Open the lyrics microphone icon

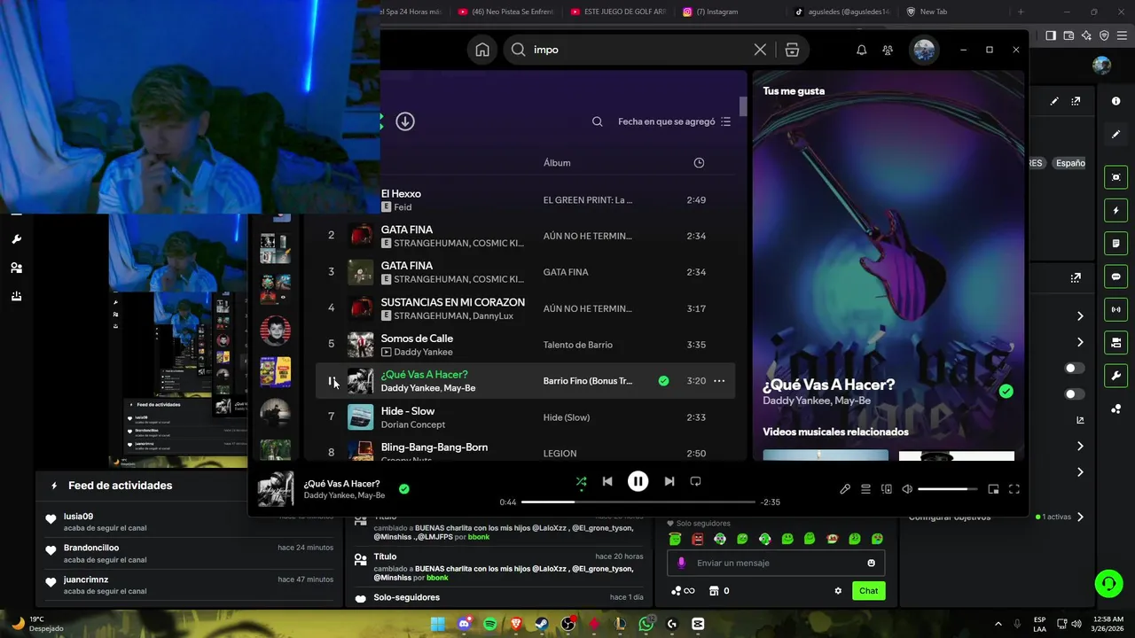845,489
